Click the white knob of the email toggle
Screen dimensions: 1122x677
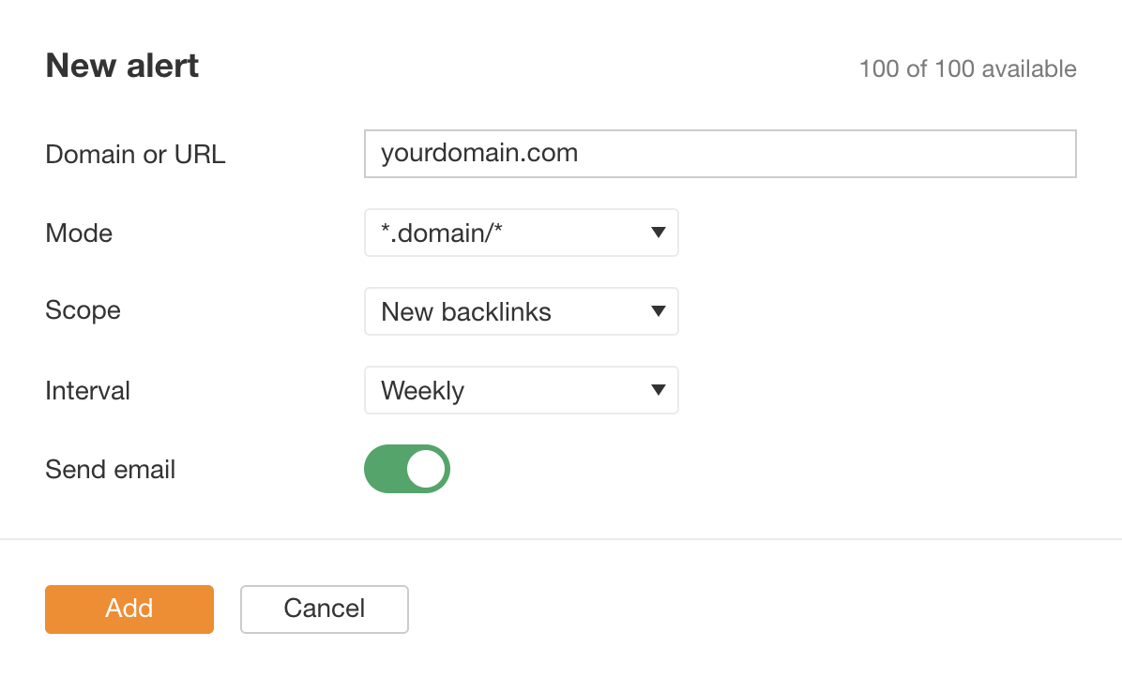pyautogui.click(x=427, y=469)
